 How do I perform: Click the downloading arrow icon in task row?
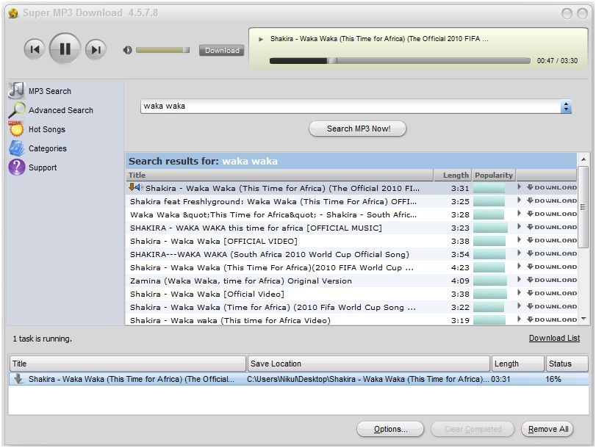[x=18, y=378]
